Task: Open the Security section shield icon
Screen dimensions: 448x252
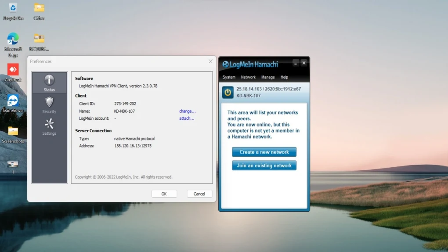Action: click(49, 103)
